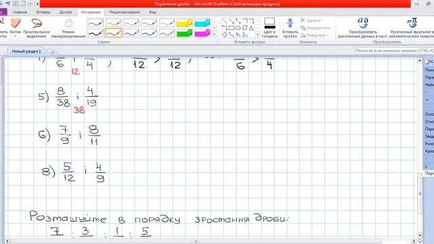Select the Eraser (Ластик) tool
This screenshot has width=434, height=244.
pos(15,26)
